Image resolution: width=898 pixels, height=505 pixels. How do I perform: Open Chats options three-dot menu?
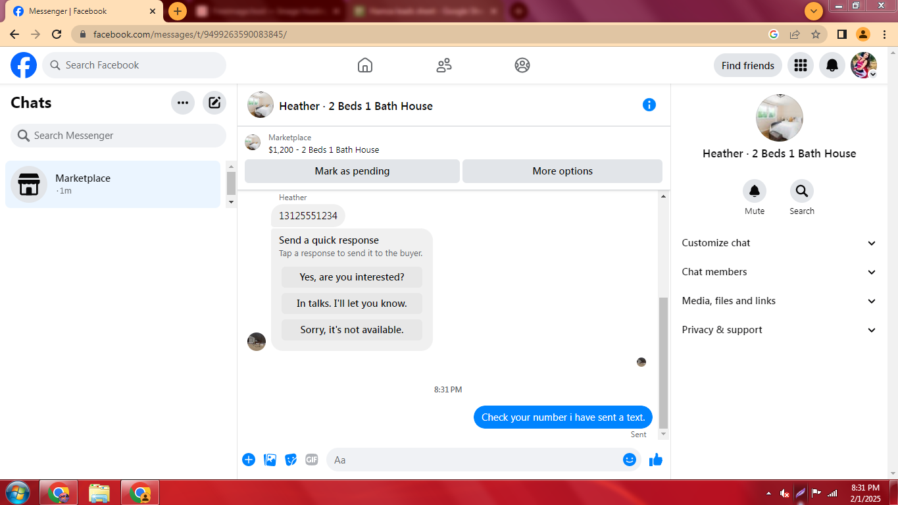(x=183, y=103)
